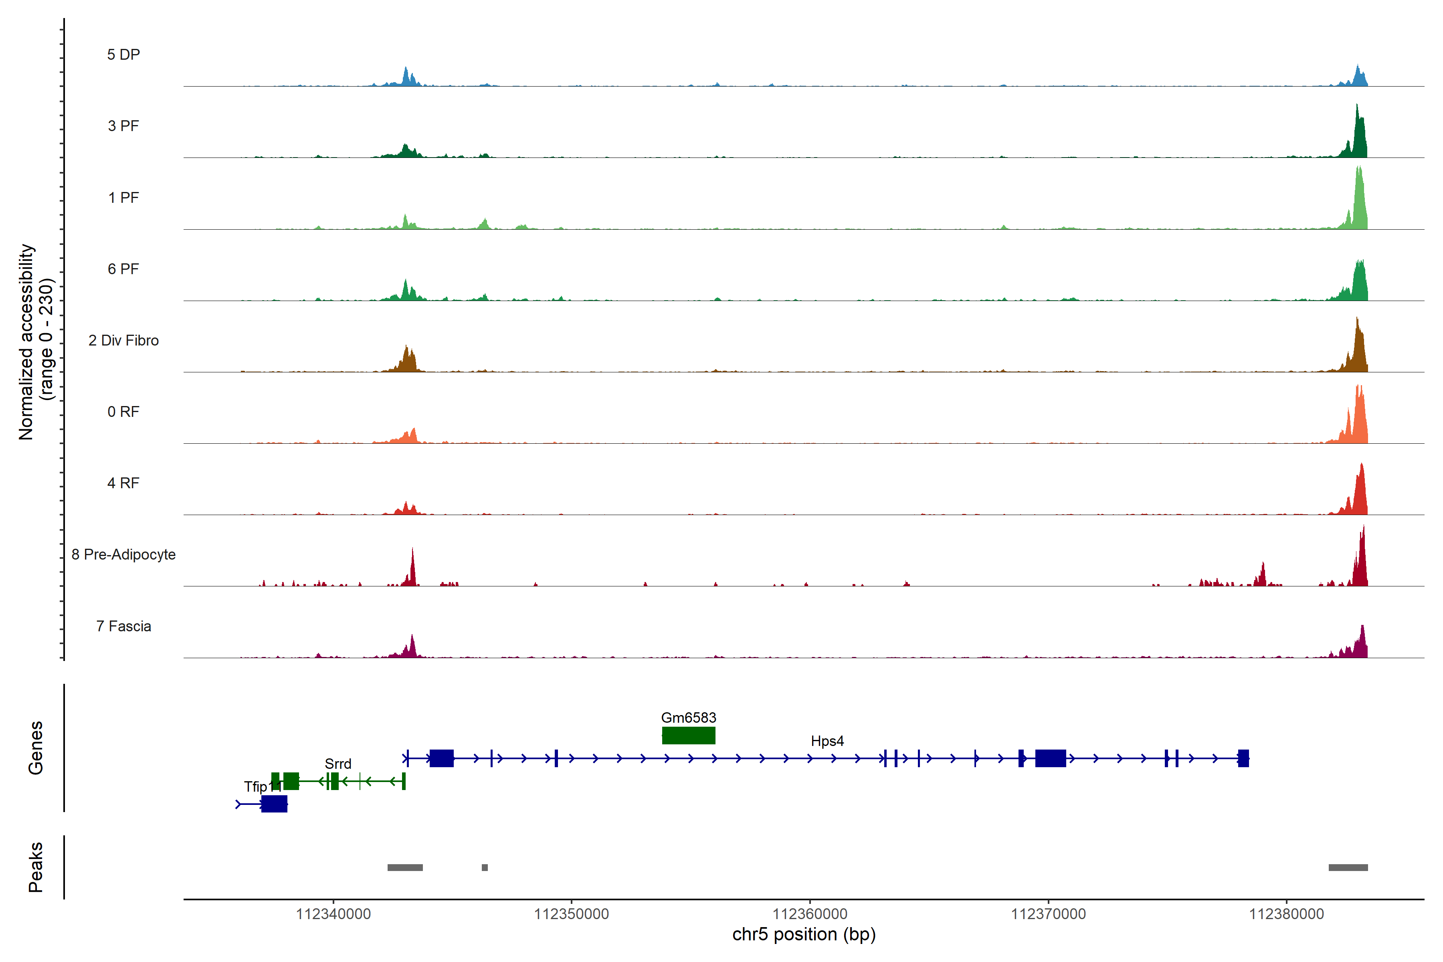1443x962 pixels.
Task: Click the rightmost gray peak bar
Action: point(1348,867)
